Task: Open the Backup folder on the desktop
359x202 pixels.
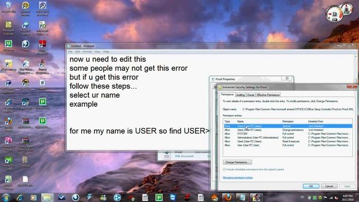Action: tap(25, 162)
